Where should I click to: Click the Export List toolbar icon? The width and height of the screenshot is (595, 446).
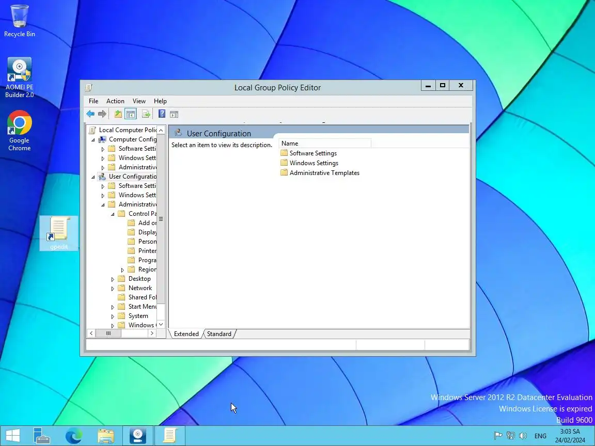point(146,114)
